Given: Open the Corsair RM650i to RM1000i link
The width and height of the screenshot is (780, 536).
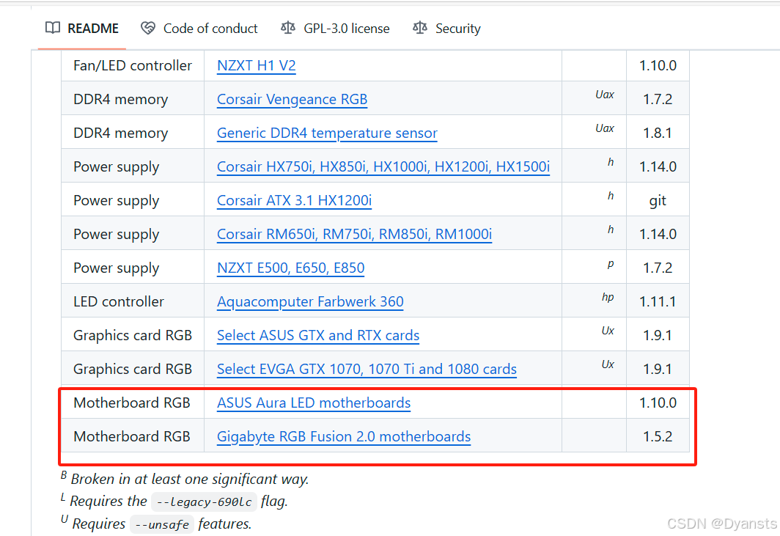Looking at the screenshot, I should 354,235.
